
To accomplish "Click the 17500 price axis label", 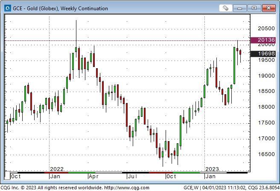I will [x=266, y=123].
